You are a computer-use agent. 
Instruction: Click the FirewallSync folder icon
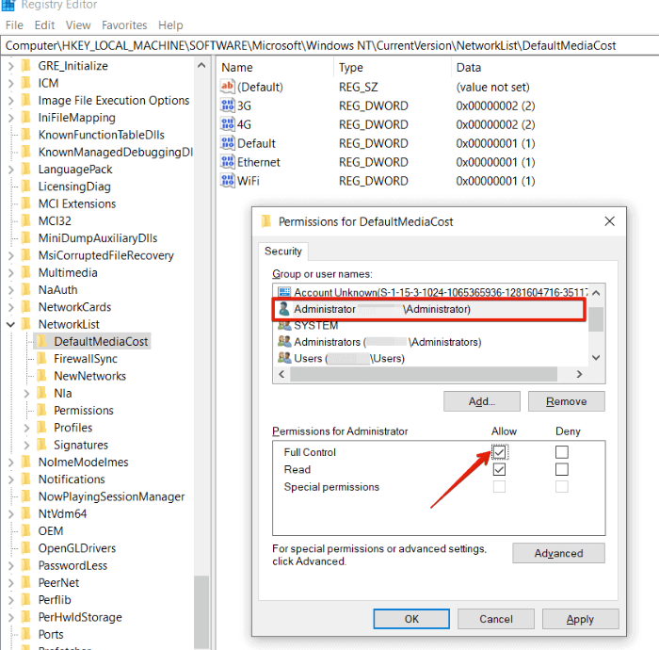click(x=41, y=358)
